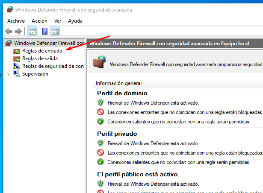Expand the Supervisión tree node
This screenshot has height=193, width=263.
point(9,74)
